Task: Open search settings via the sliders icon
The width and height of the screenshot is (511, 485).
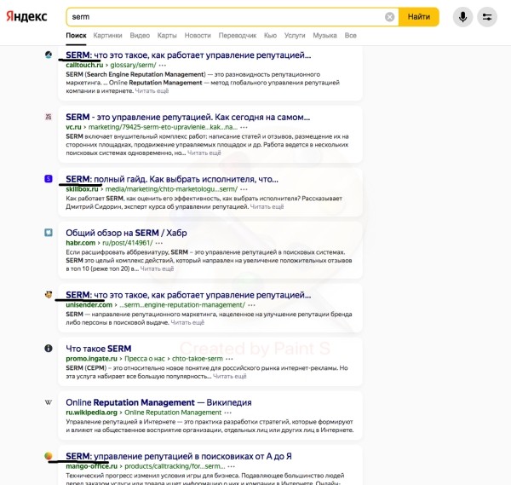Action: [487, 17]
